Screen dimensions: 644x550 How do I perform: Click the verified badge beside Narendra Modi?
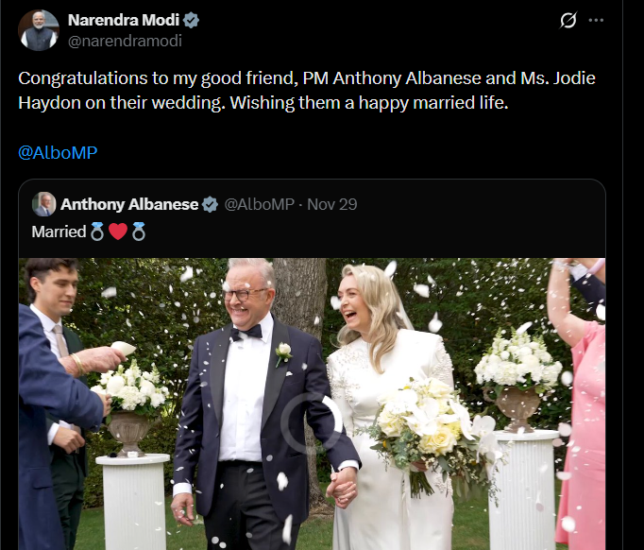point(191,20)
